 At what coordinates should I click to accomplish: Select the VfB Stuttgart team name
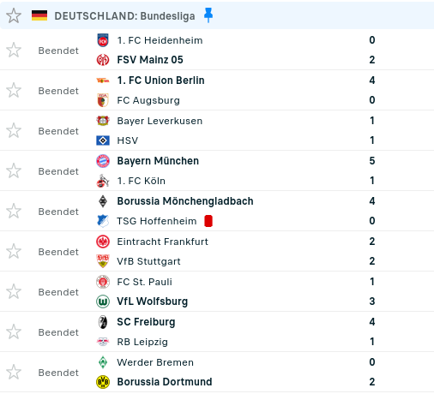tap(148, 261)
